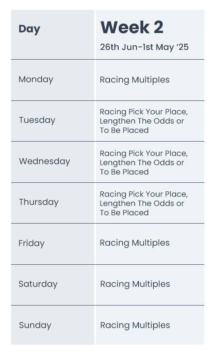Click Thursday's Lengthen The Odds line
The height and width of the screenshot is (354, 215).
click(142, 203)
